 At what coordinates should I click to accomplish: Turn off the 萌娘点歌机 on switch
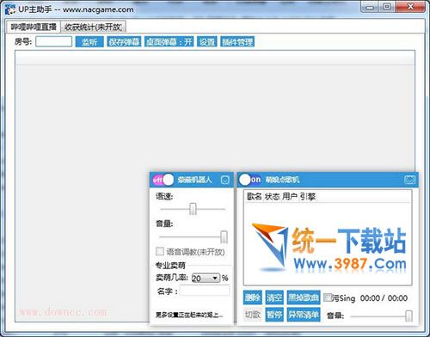[x=250, y=180]
